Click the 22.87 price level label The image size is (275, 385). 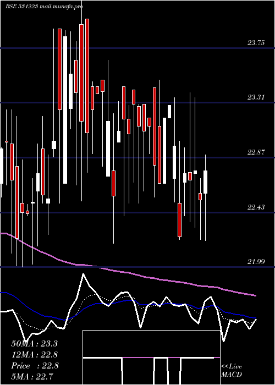256,152
